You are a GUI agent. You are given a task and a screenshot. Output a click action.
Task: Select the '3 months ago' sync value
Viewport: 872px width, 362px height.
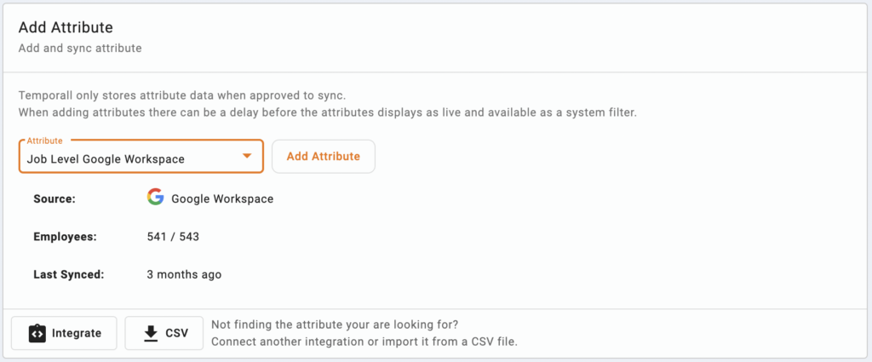[184, 275]
